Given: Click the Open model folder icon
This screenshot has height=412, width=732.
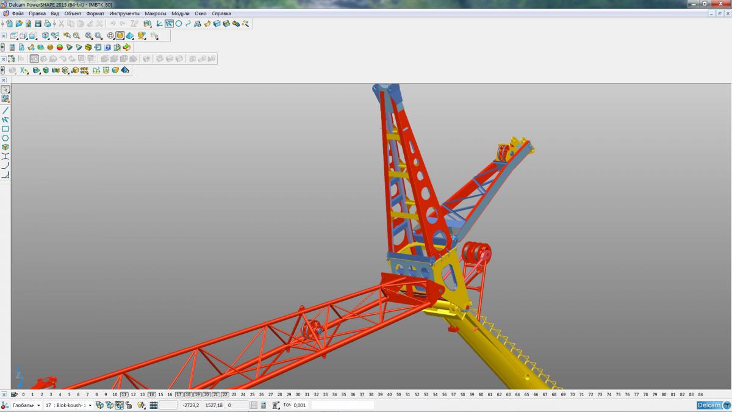Looking at the screenshot, I should [19, 24].
